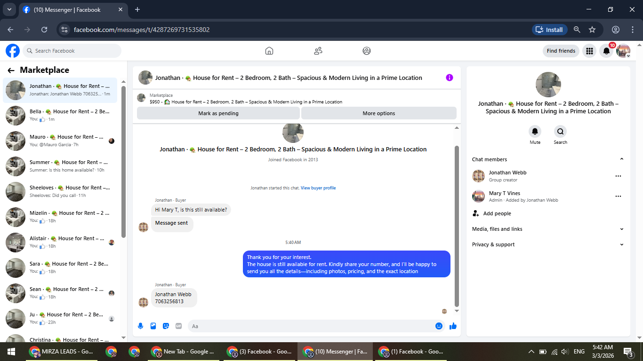The image size is (643, 361).
Task: Mute this conversation with the bell icon
Action: (535, 131)
